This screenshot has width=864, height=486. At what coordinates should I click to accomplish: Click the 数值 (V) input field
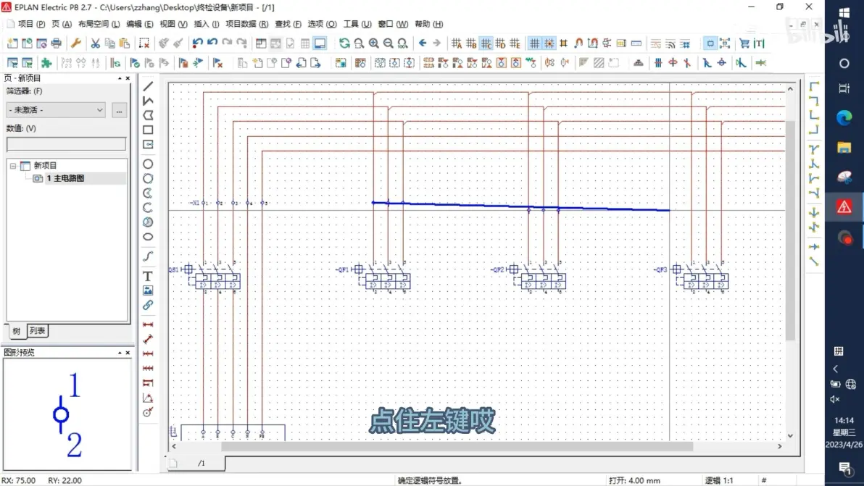[66, 144]
